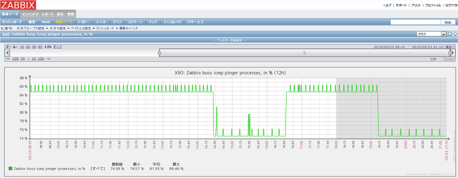Click the left handle of time scrollbar
The image size is (458, 178).
coord(160,53)
